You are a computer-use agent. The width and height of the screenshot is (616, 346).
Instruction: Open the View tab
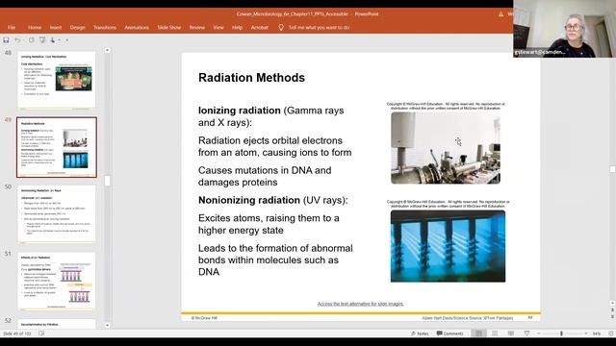click(x=218, y=28)
